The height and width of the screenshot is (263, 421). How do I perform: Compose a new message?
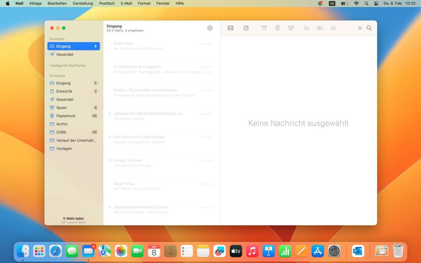(246, 28)
